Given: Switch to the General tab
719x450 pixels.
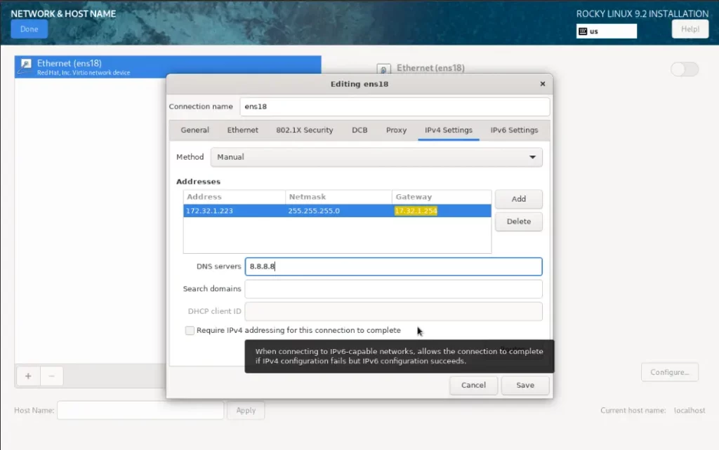Looking at the screenshot, I should (x=195, y=130).
